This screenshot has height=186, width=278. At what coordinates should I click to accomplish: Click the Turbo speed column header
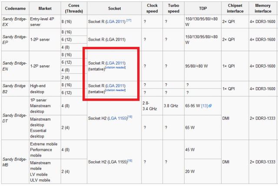174,9
